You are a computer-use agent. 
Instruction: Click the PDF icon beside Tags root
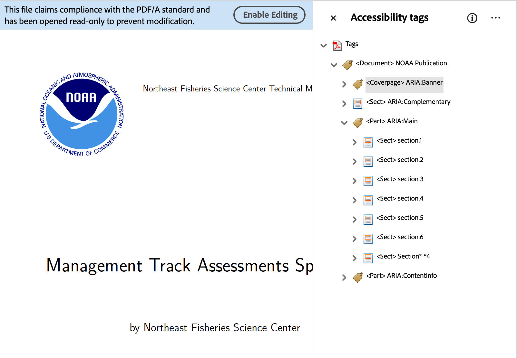tap(337, 45)
